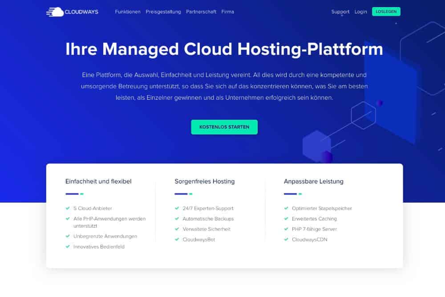Click the text Verwaltete Sicherheit
The image size is (445, 297).
pyautogui.click(x=206, y=229)
